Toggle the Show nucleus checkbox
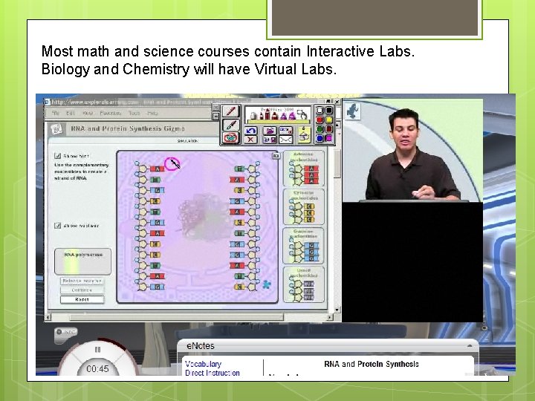Image resolution: width=535 pixels, height=401 pixels. pos(57,226)
